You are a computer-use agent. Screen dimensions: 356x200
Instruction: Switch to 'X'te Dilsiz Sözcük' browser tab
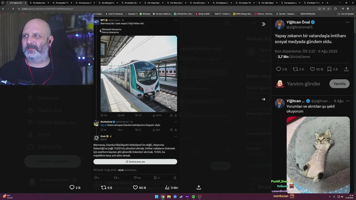tap(177, 3)
